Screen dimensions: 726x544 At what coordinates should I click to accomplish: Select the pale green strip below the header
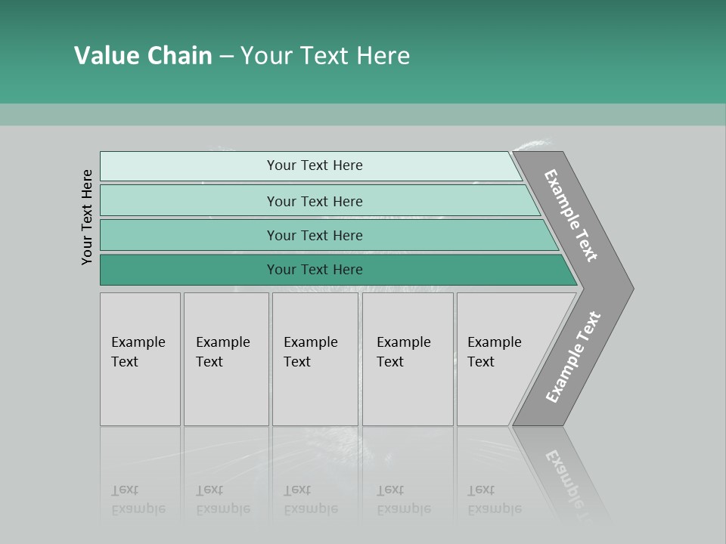(363, 115)
